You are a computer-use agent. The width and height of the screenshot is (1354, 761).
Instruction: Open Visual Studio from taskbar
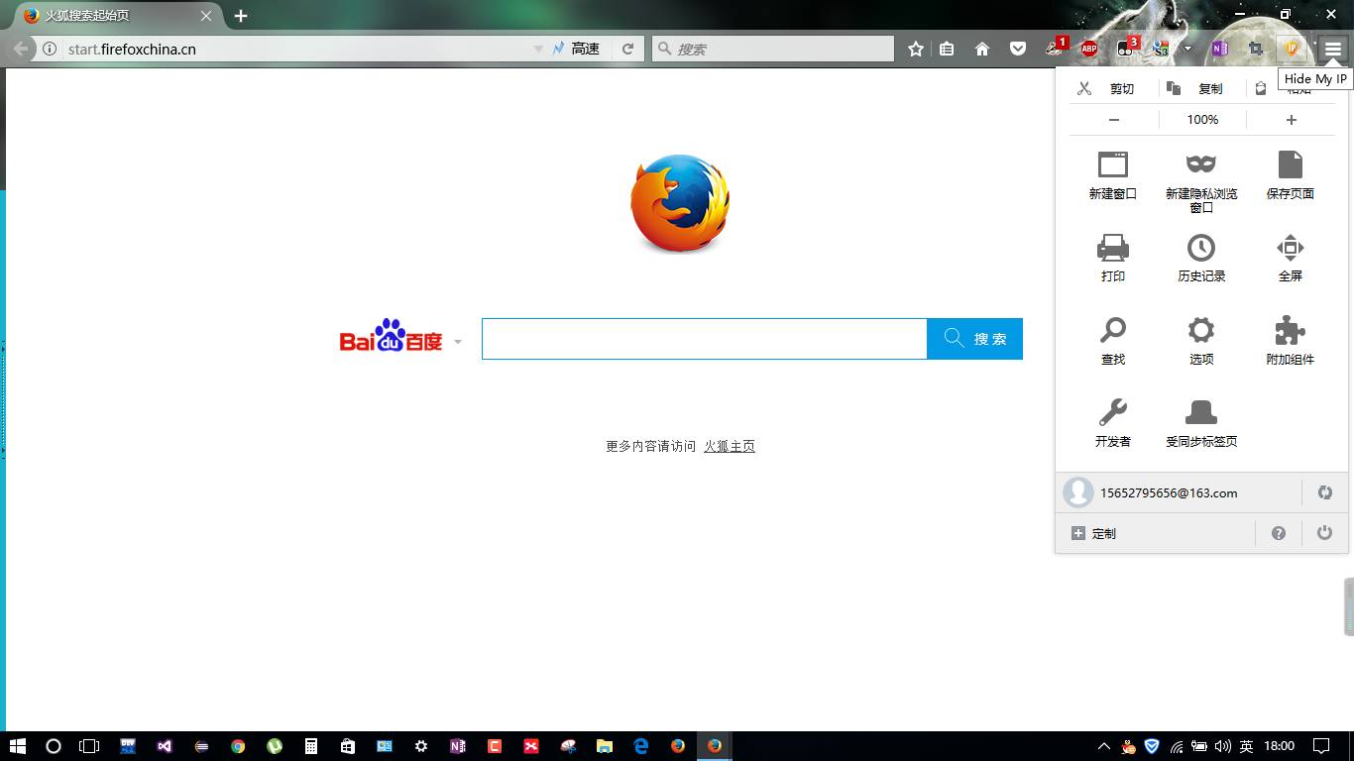(165, 746)
